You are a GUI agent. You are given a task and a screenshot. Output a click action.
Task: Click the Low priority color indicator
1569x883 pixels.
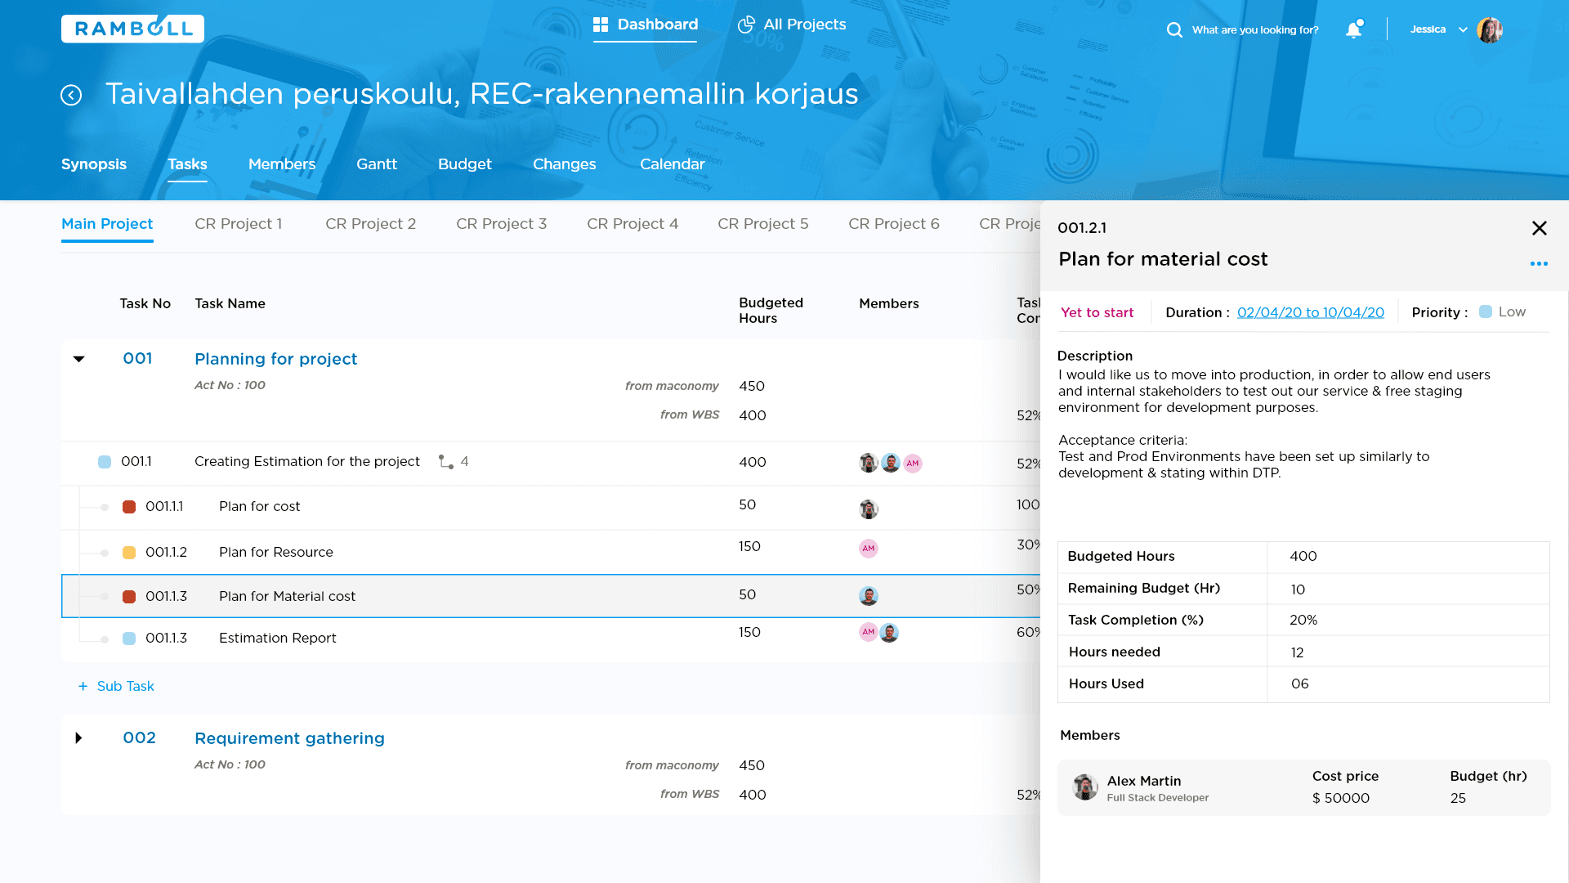click(1486, 312)
